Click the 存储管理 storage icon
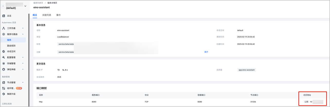The image size is (330, 107). click(x=4, y=63)
